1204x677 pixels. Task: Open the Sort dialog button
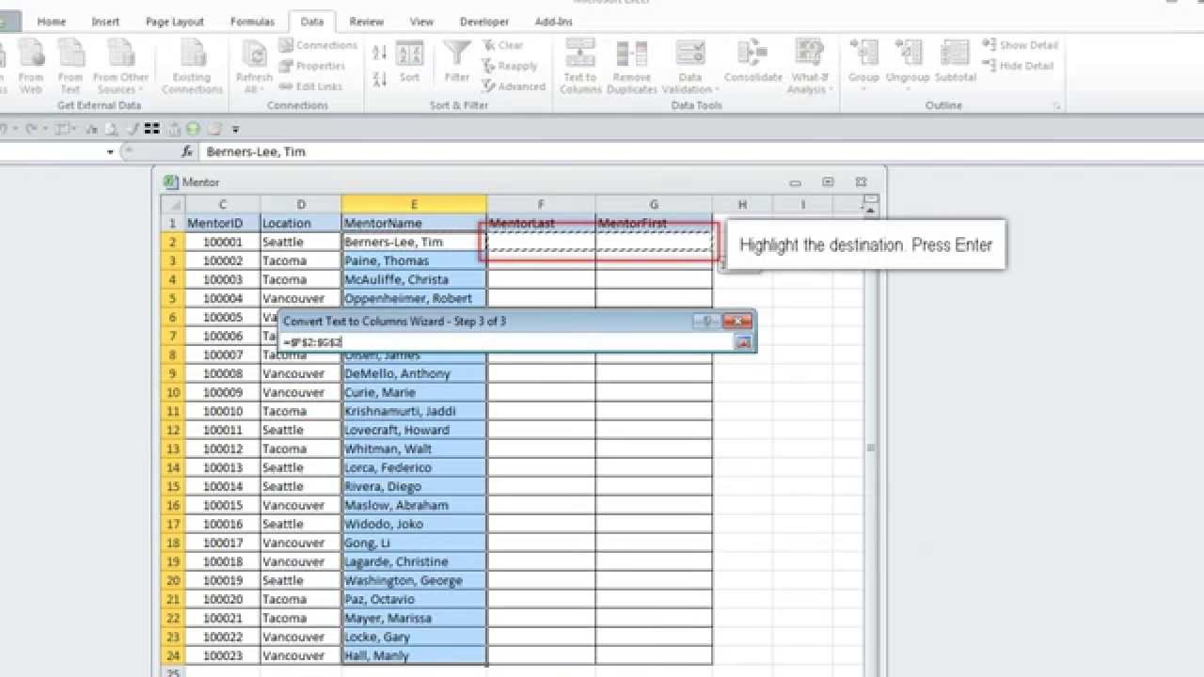pos(409,62)
